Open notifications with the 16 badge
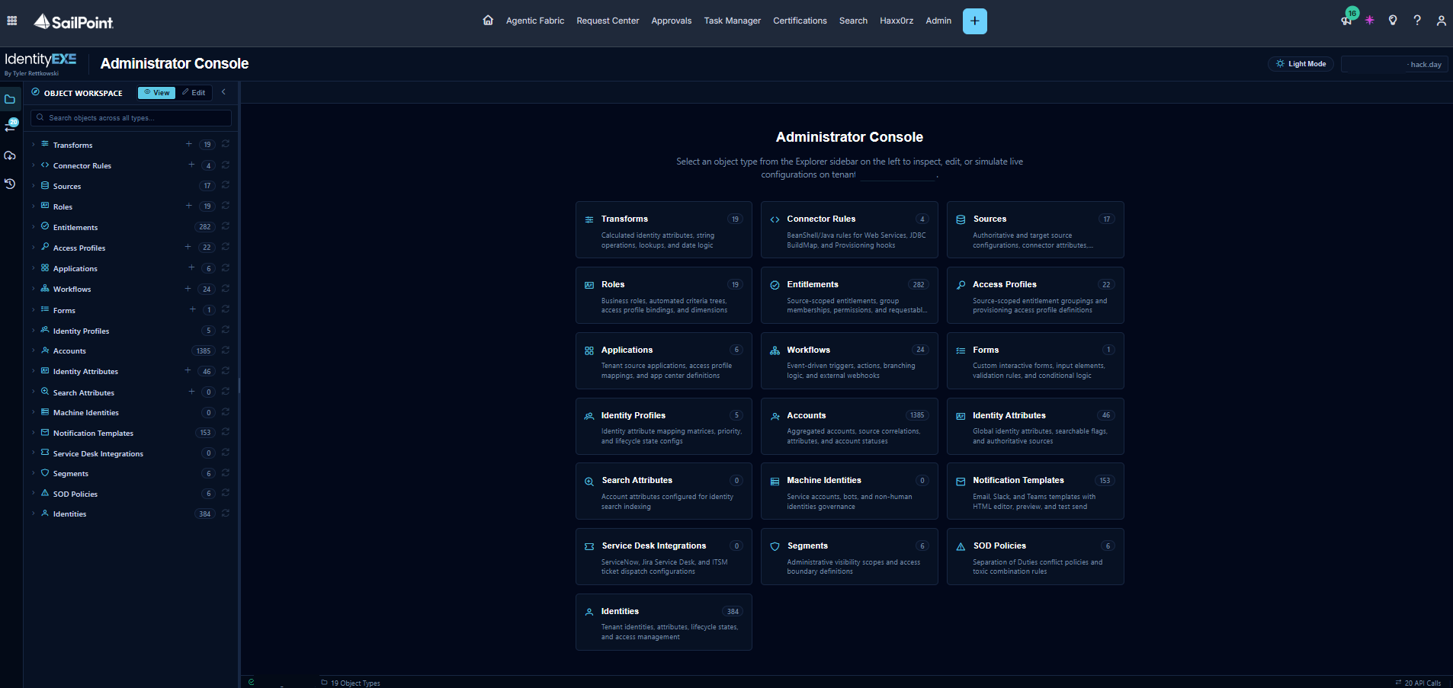This screenshot has height=688, width=1453. [x=1347, y=20]
